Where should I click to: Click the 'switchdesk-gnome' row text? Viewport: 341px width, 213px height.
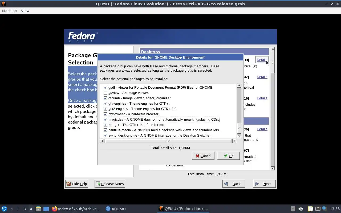(160, 135)
